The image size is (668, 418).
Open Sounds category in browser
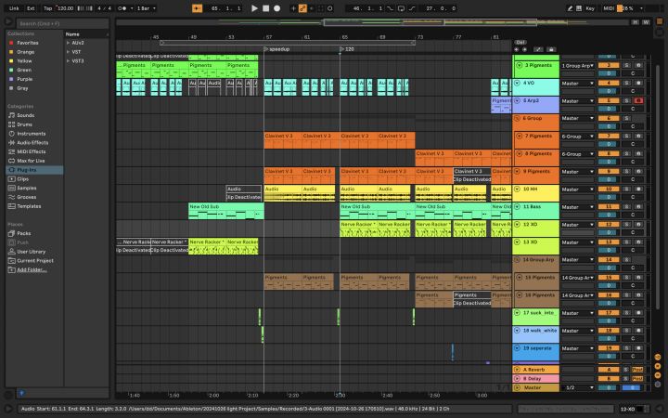tap(25, 115)
